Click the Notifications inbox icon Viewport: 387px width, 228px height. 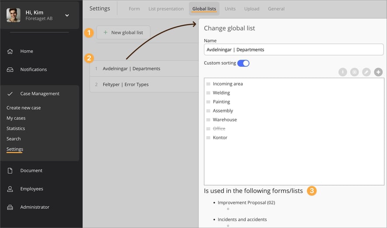10,69
